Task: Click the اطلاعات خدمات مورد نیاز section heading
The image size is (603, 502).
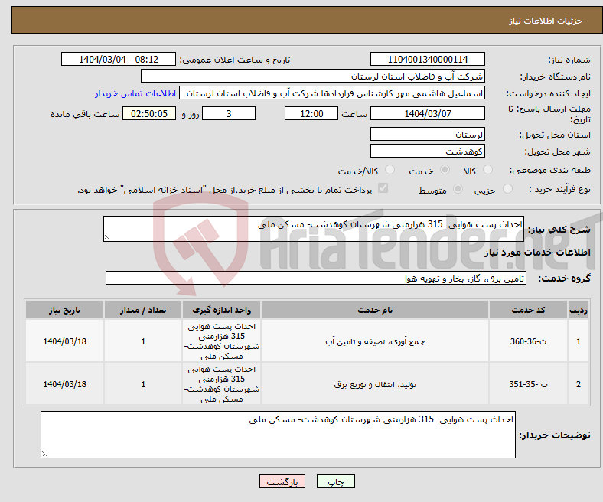Action: coord(537,253)
